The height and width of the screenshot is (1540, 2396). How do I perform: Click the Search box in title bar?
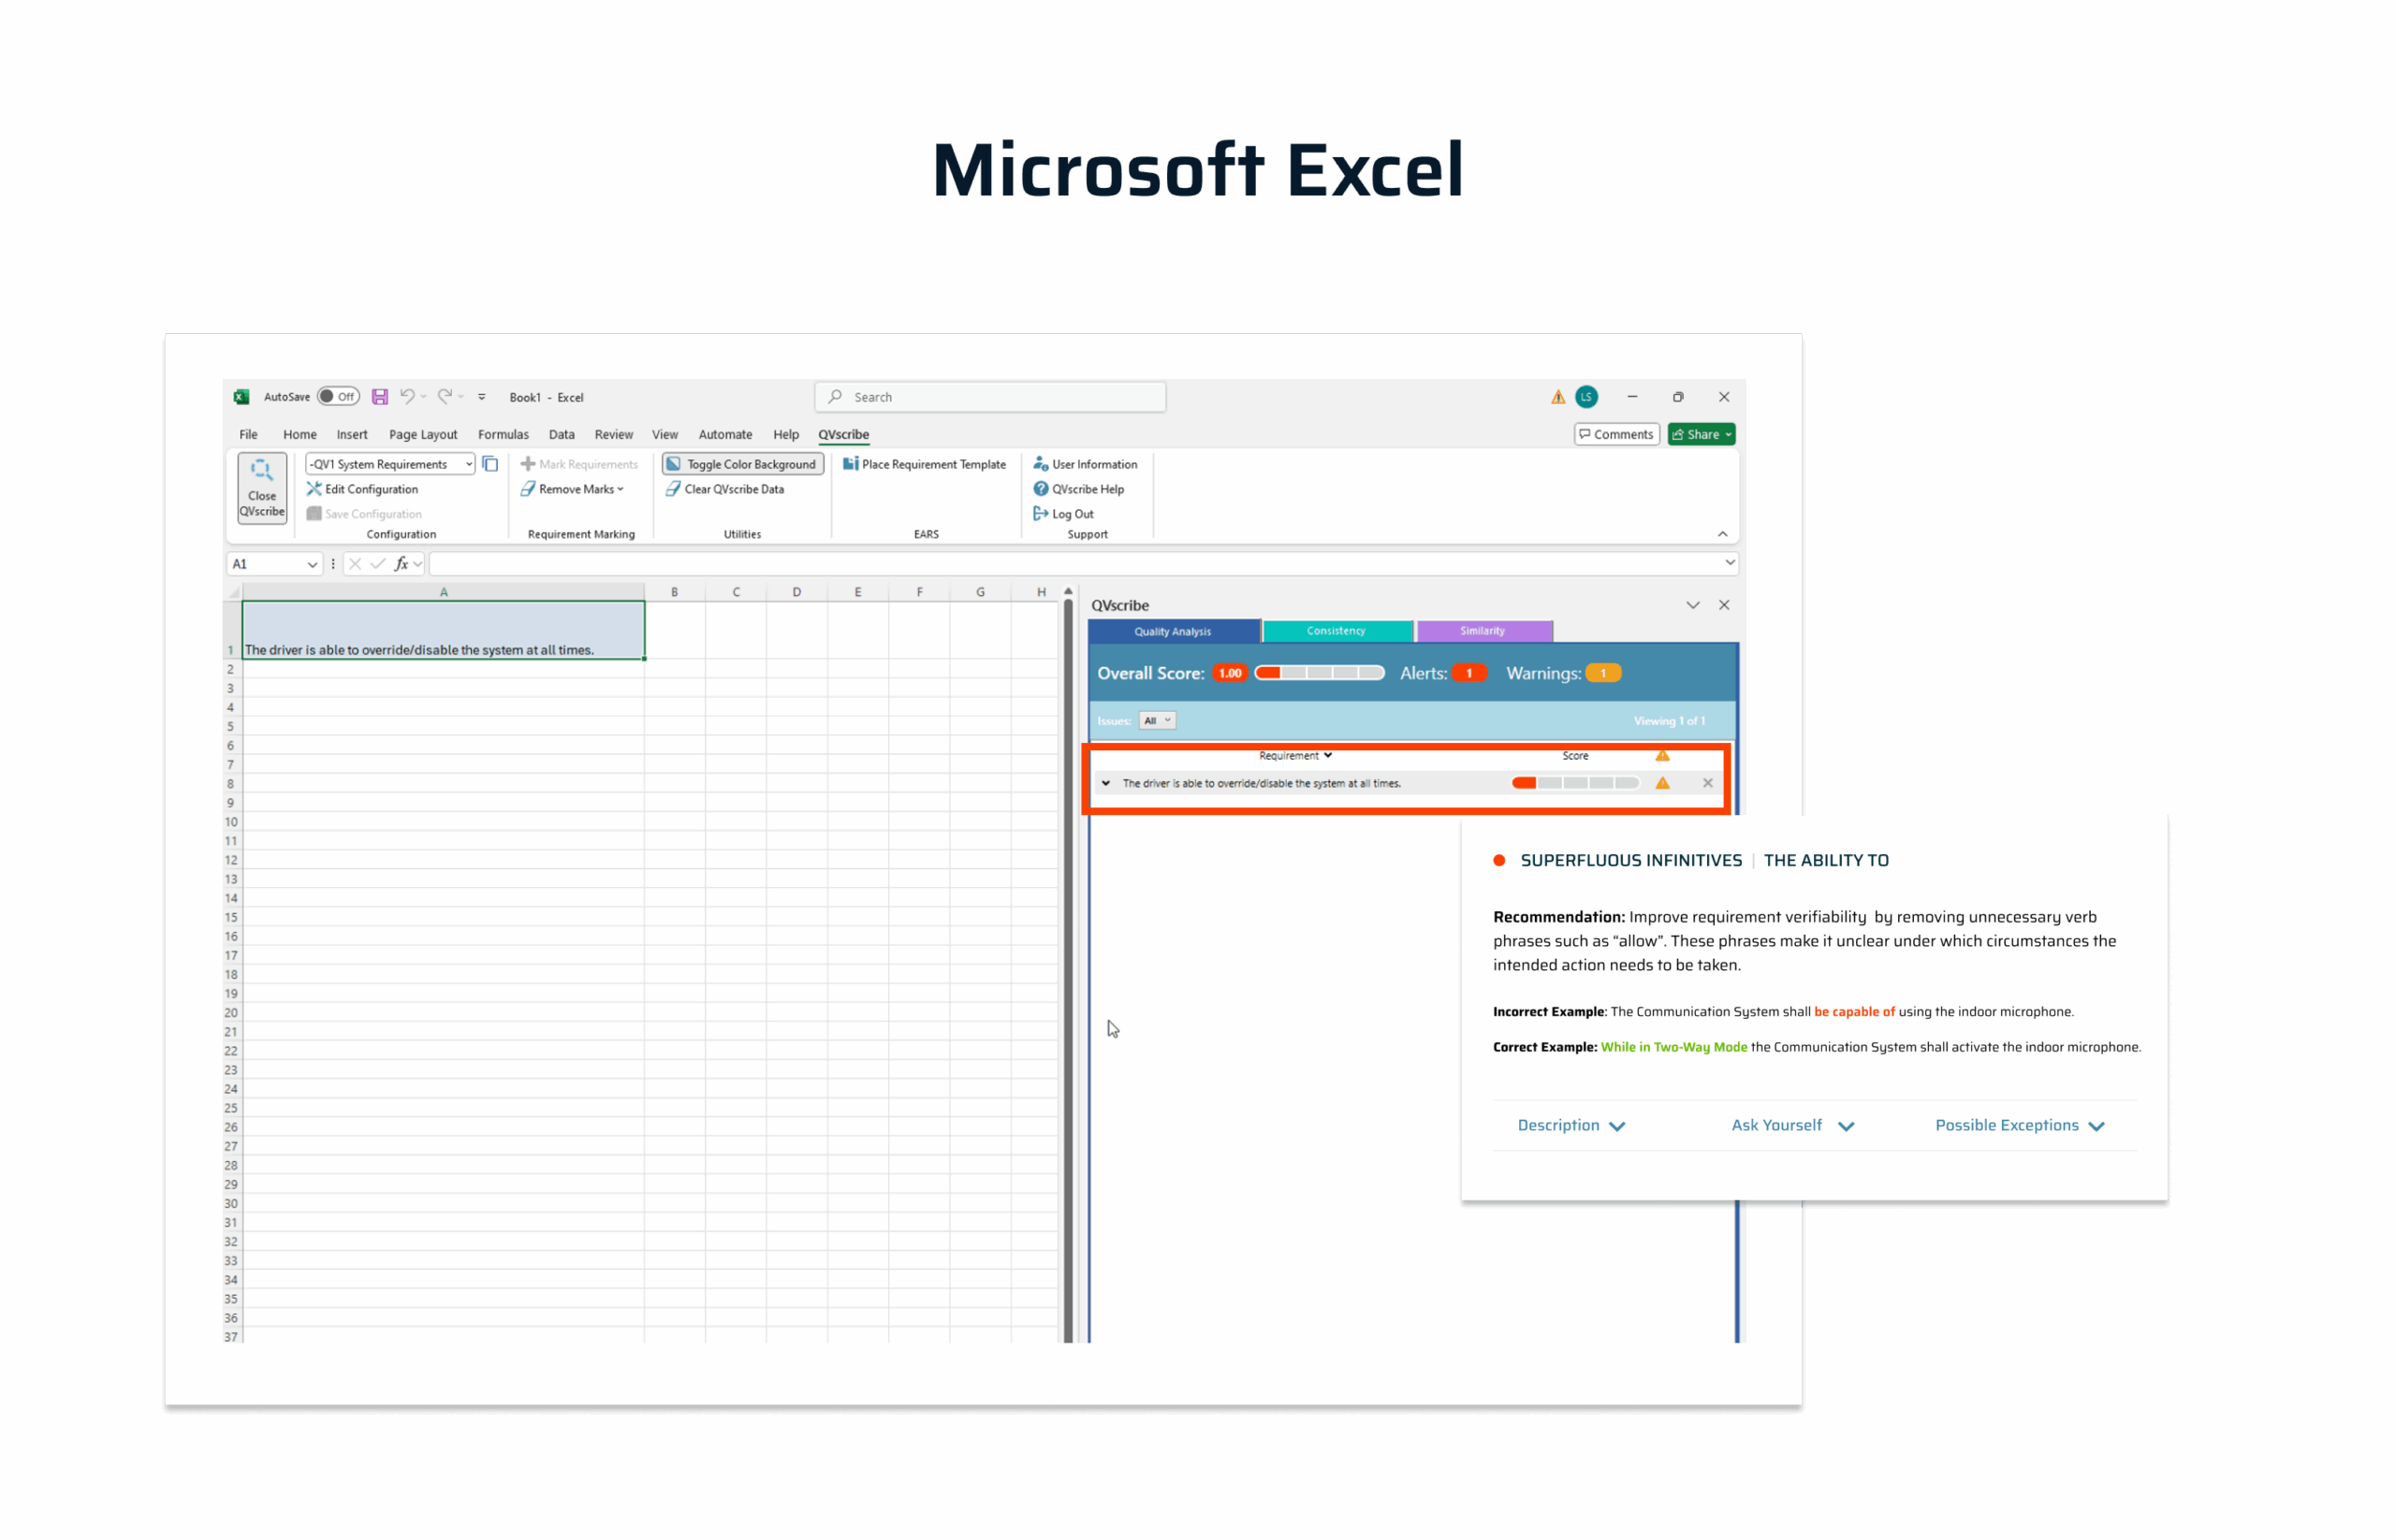[x=989, y=397]
